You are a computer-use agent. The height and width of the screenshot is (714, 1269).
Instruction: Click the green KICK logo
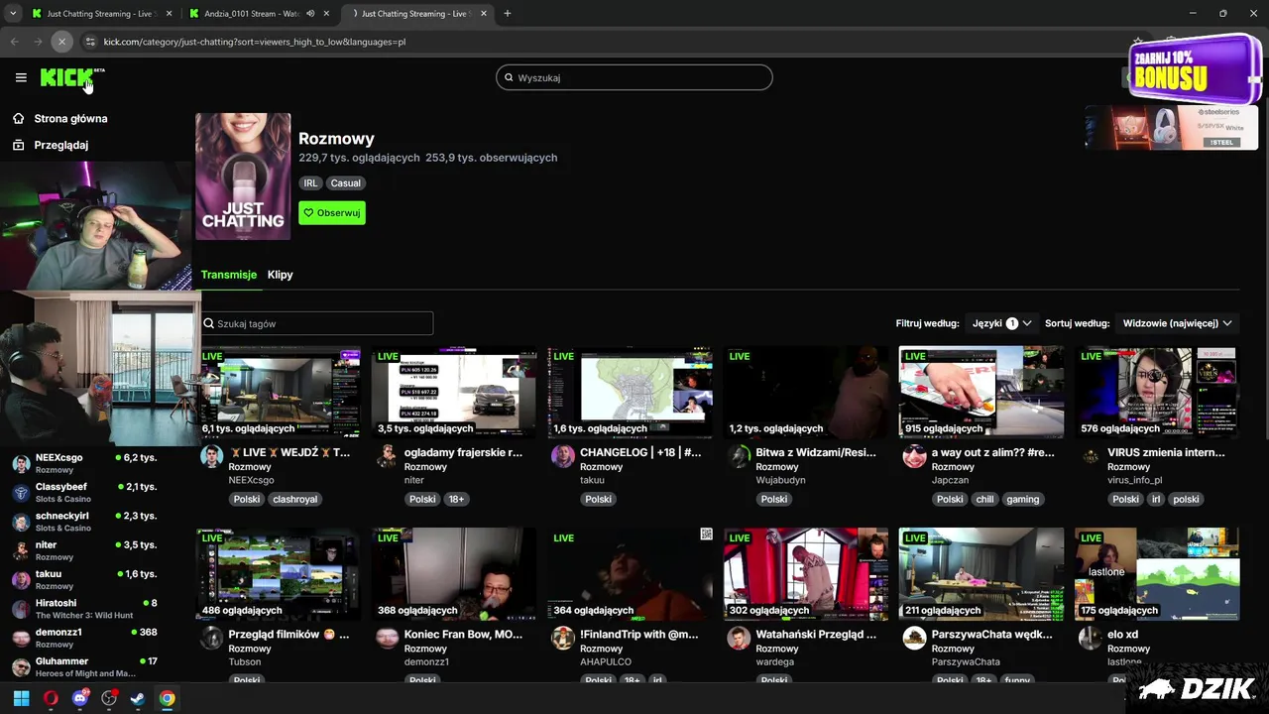[66, 77]
